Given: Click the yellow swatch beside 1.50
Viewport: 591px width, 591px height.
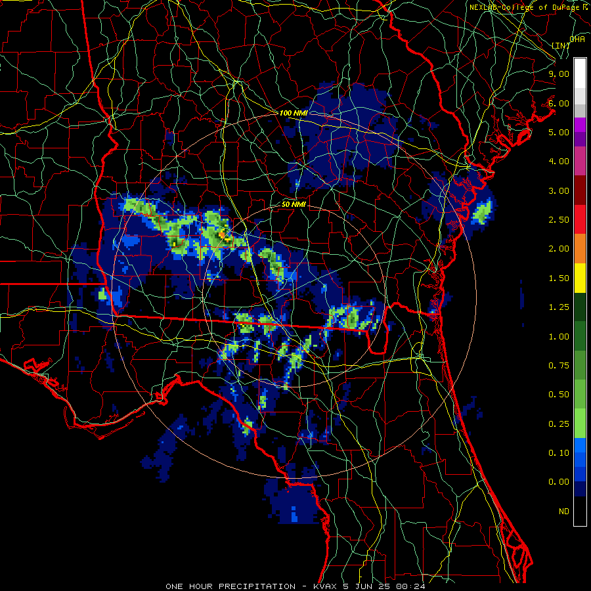Looking at the screenshot, I should (580, 278).
